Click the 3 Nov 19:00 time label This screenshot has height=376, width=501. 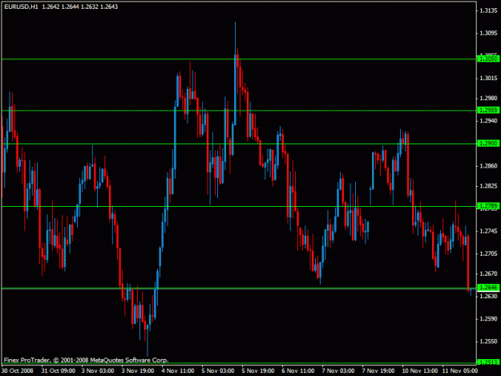(138, 371)
